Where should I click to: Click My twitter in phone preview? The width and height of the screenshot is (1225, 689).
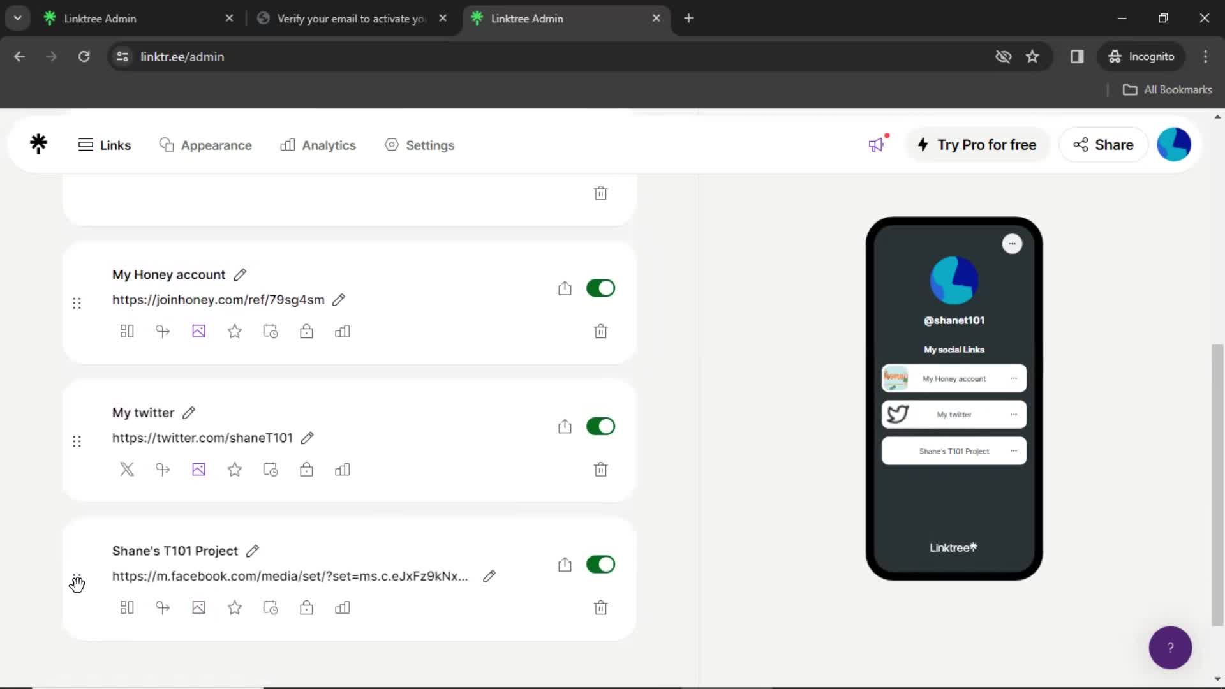click(x=954, y=415)
